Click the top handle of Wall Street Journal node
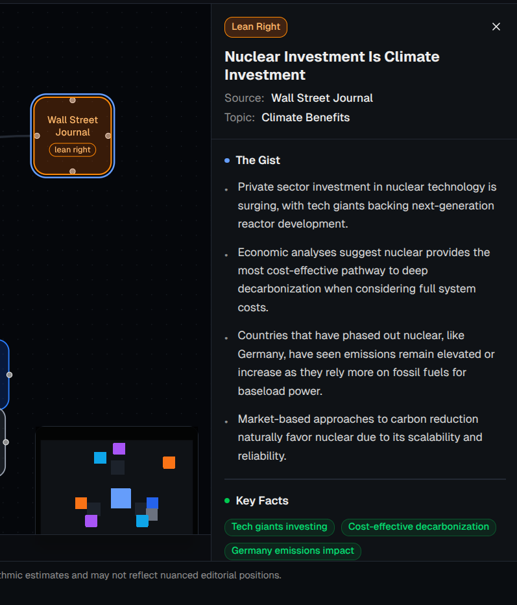517x605 pixels. pos(73,101)
